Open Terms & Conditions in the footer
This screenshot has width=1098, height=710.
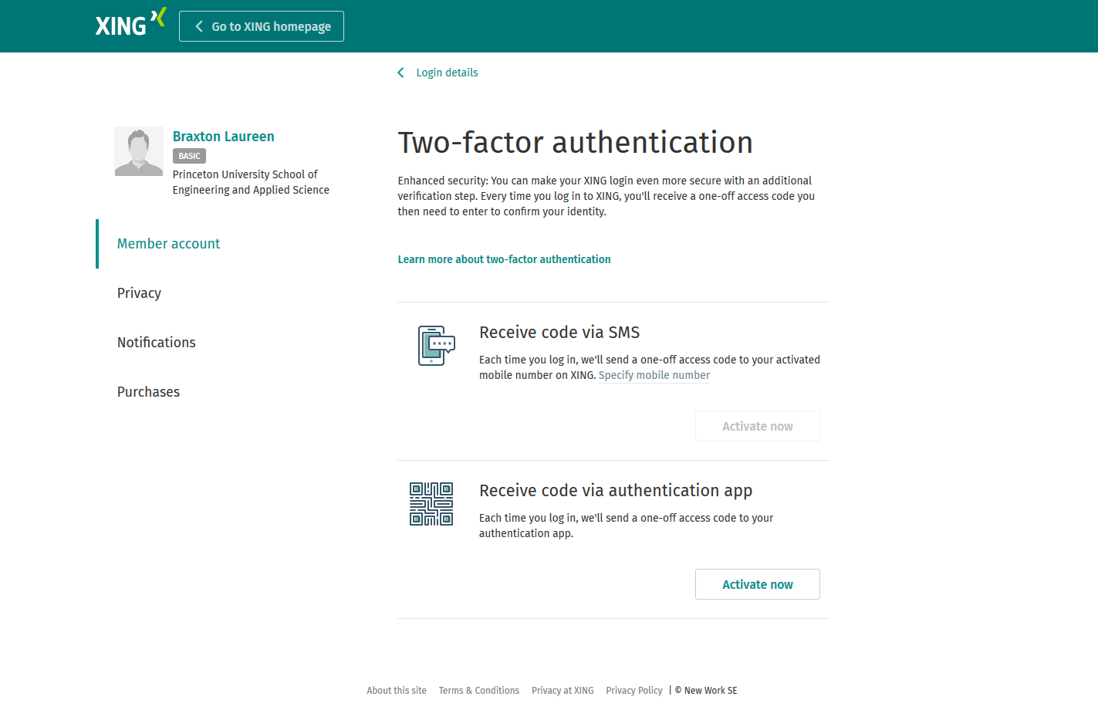click(x=479, y=691)
